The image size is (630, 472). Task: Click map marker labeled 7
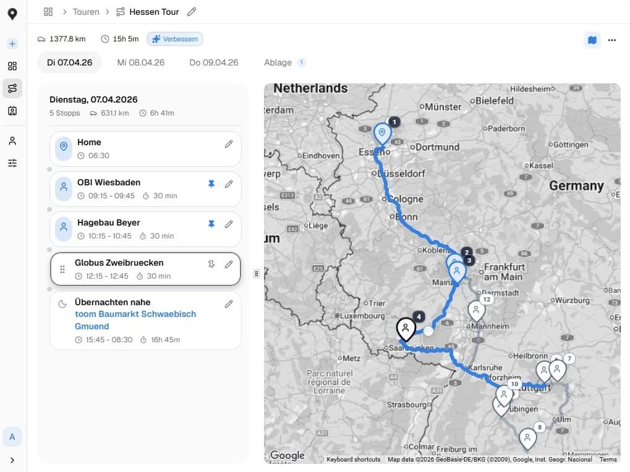(x=557, y=370)
